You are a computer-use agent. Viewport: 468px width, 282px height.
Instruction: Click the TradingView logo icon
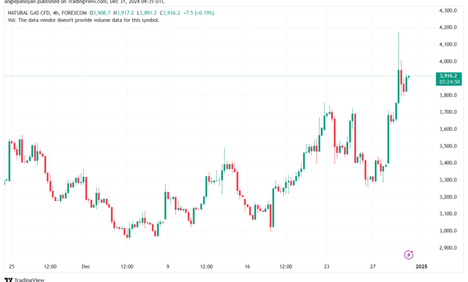[x=8, y=280]
